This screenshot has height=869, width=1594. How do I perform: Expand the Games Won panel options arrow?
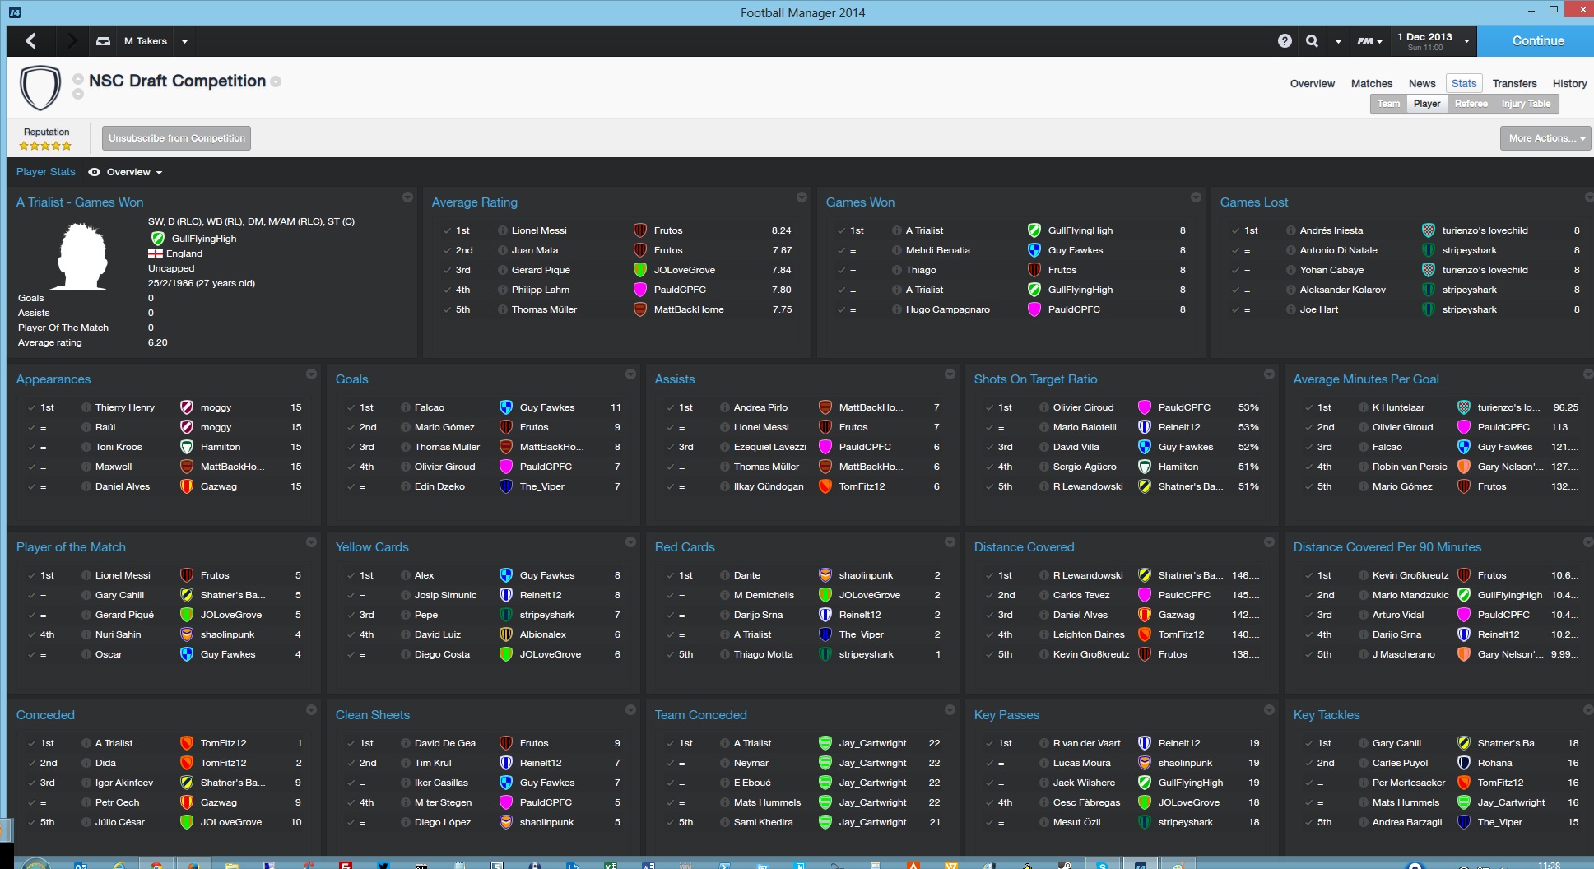pyautogui.click(x=1196, y=197)
